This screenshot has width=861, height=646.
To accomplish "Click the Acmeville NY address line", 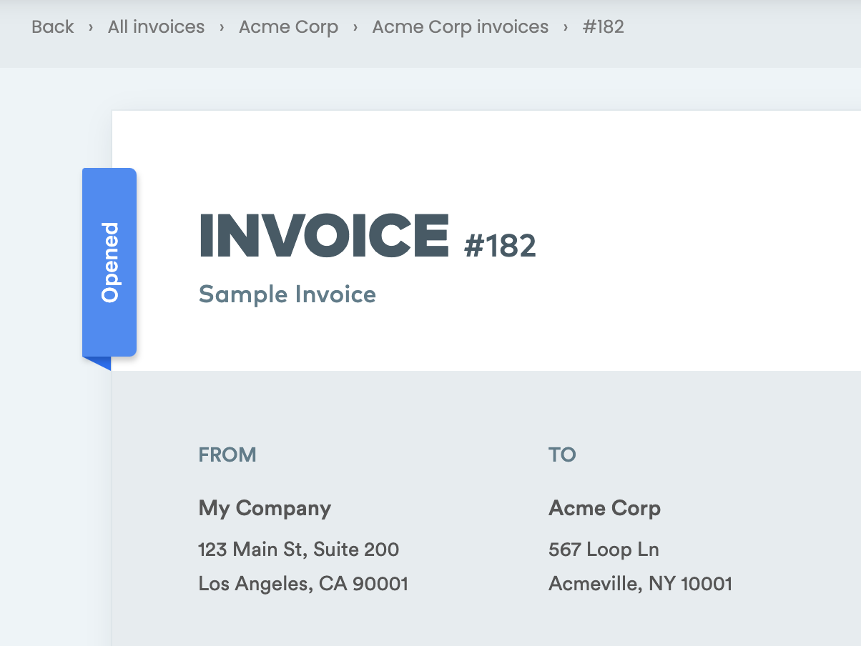I will pyautogui.click(x=640, y=583).
